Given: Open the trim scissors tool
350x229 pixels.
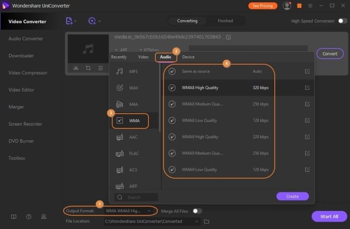Looking at the screenshot, I should [76, 68].
